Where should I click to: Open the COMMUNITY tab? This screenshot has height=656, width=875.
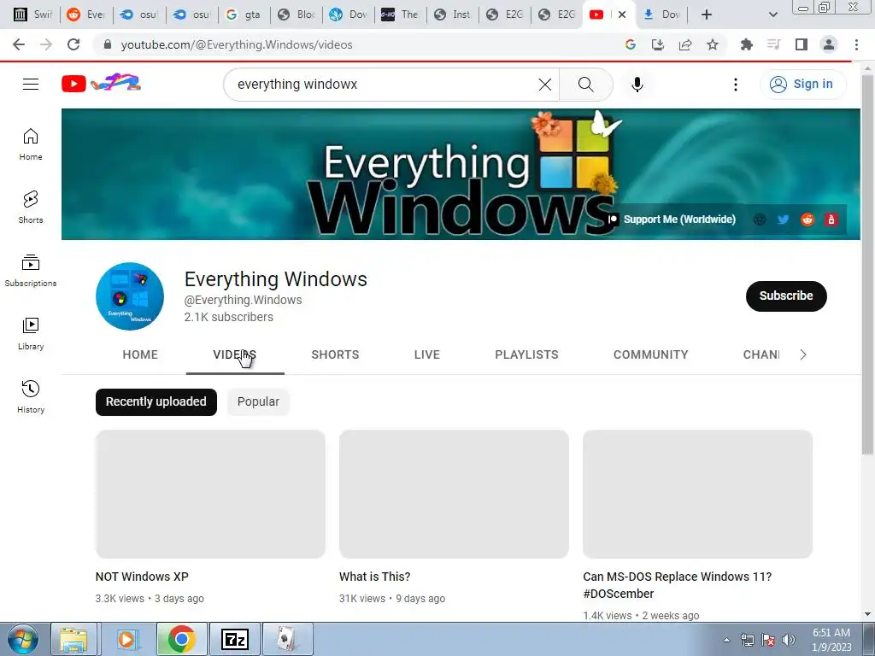[650, 354]
